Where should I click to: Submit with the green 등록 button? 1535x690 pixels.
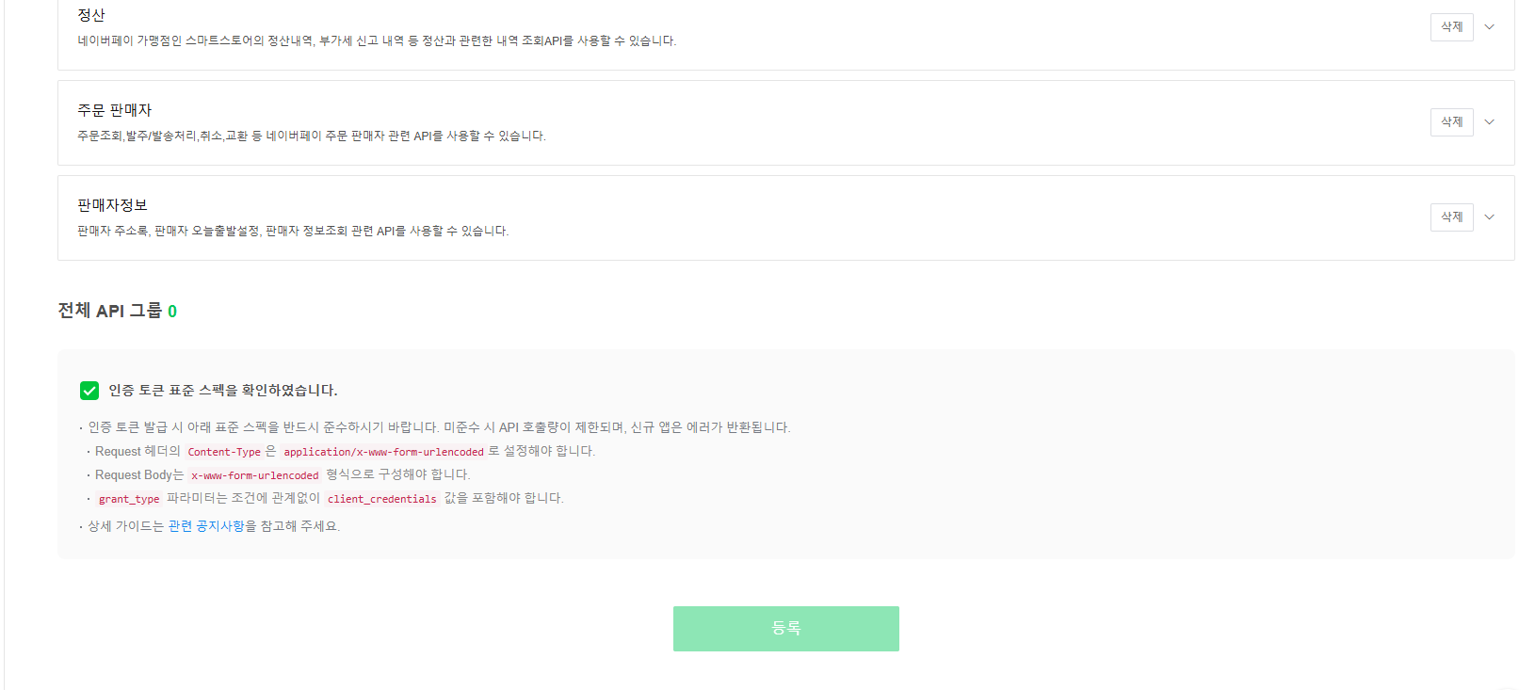coord(785,629)
